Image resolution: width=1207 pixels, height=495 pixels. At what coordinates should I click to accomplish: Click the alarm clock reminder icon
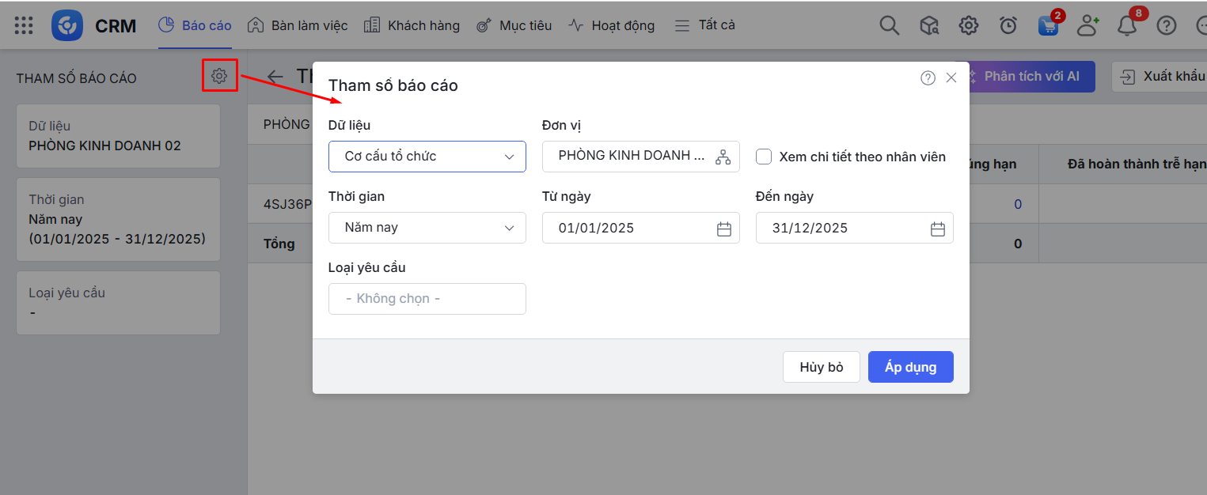[1008, 25]
